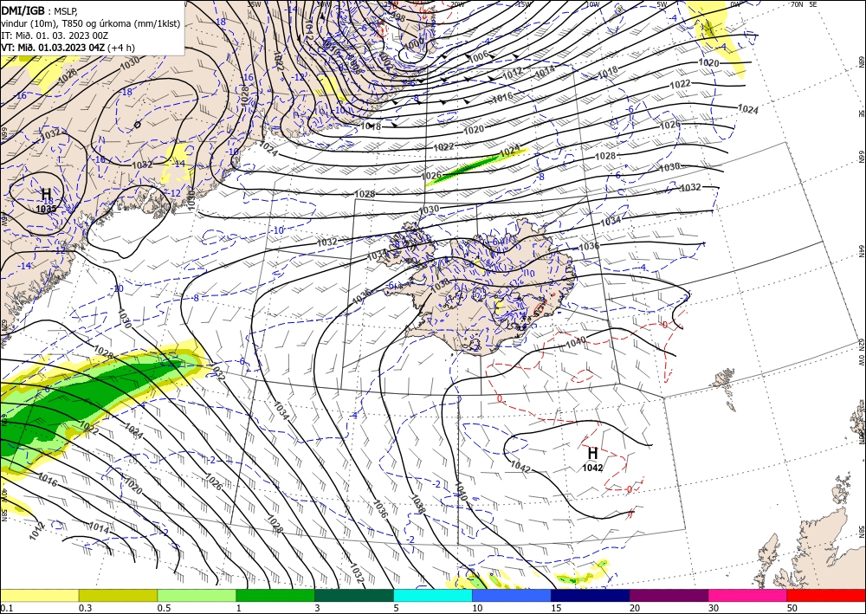Click the red dashed 0 isotherm label east of Iceland
This screenshot has height=614, width=866.
665,325
